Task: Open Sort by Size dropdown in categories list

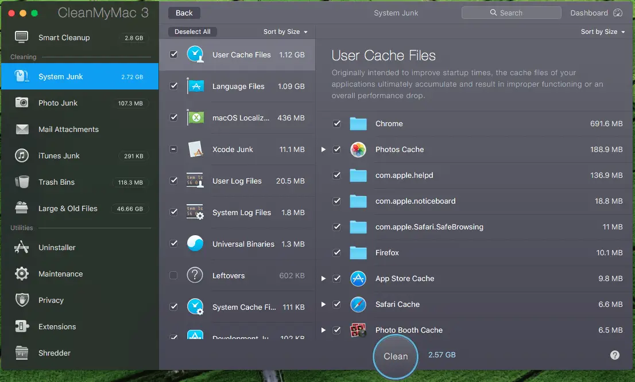Action: [x=285, y=32]
